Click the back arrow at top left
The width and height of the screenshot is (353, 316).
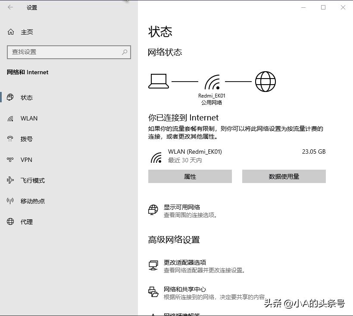pyautogui.click(x=10, y=7)
